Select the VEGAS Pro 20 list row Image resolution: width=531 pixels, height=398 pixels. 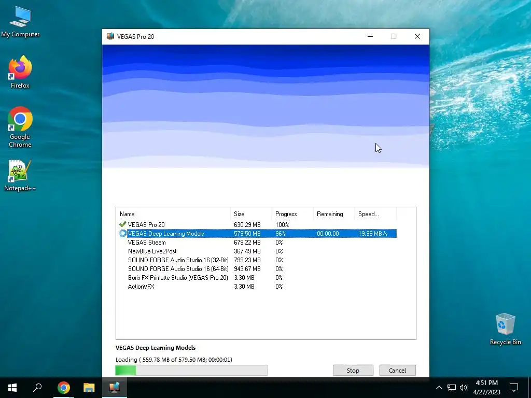[x=257, y=224]
